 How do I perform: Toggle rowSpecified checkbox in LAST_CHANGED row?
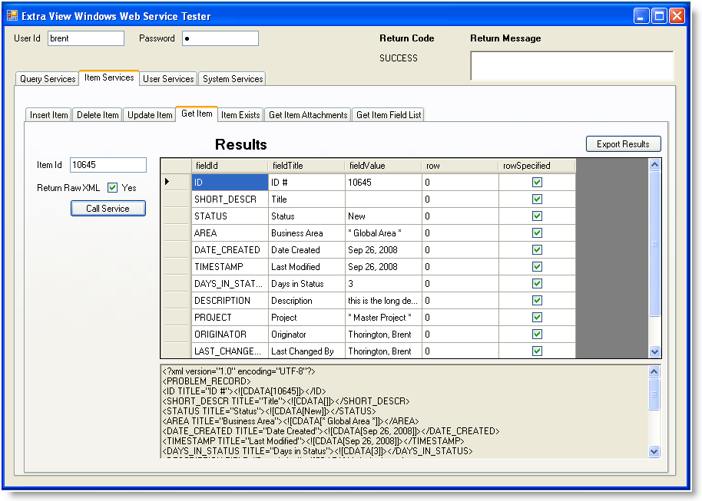[537, 351]
